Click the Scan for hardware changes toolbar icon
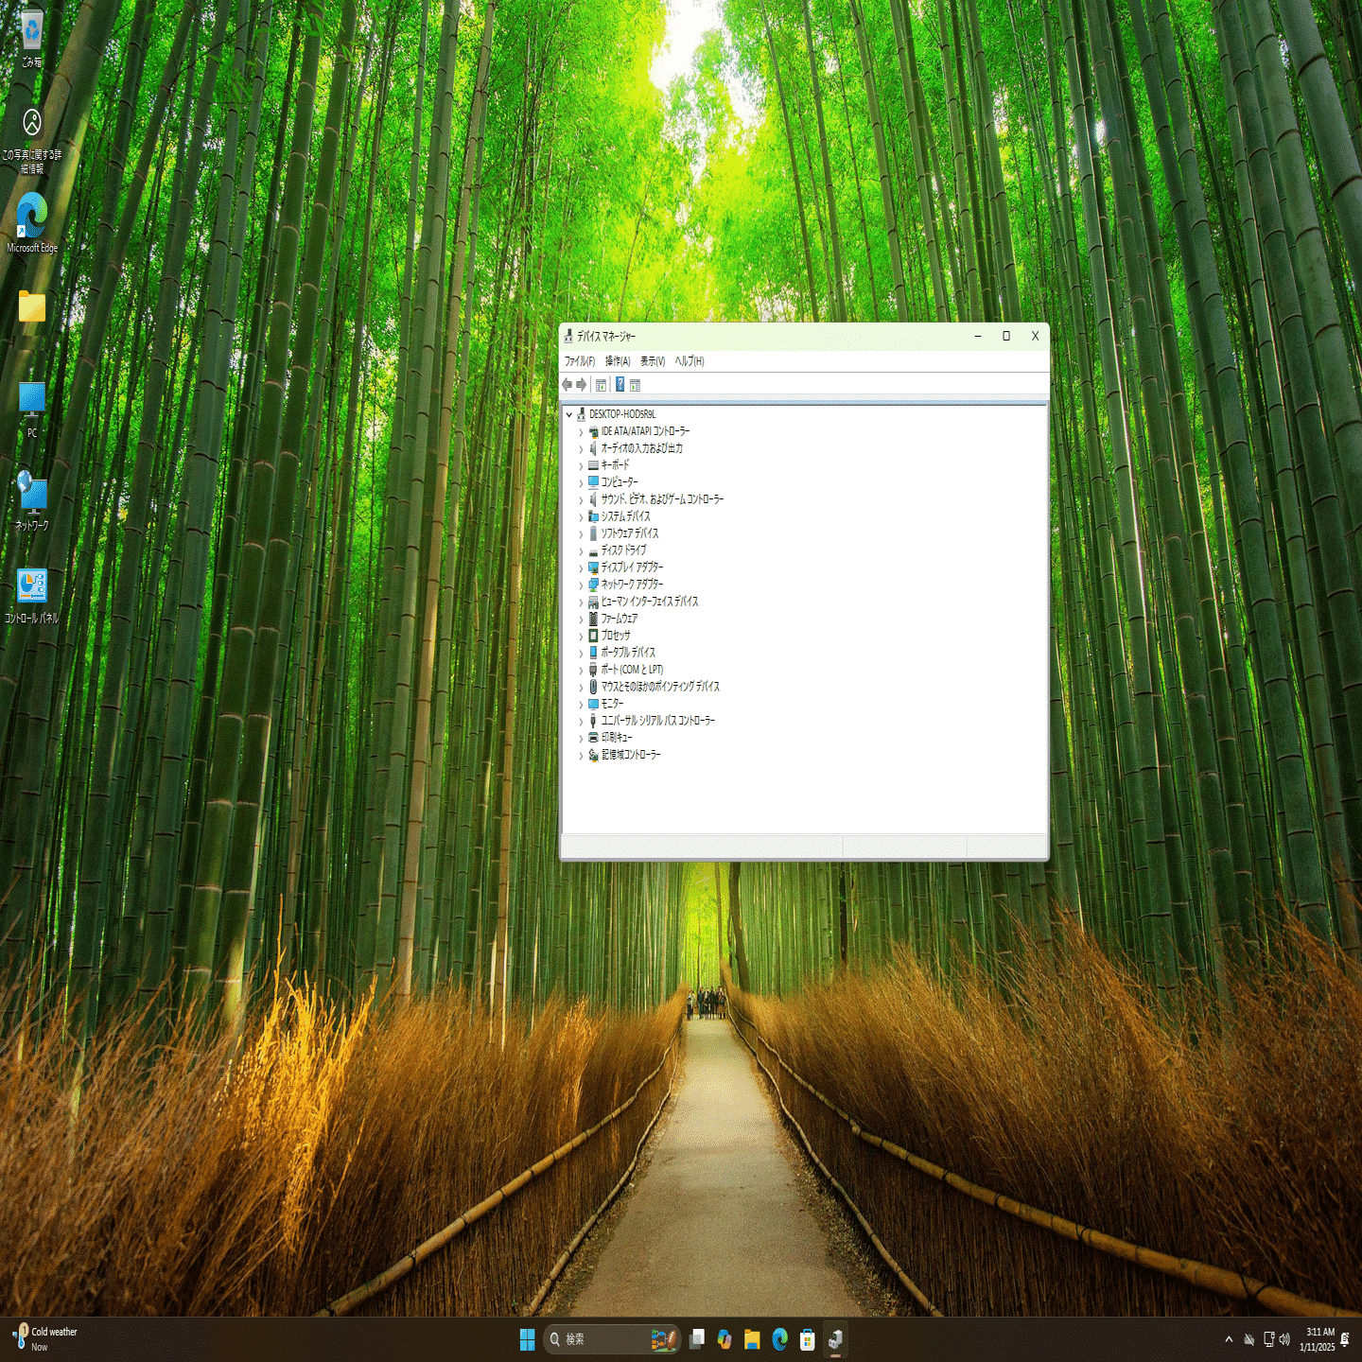The height and width of the screenshot is (1362, 1362). tap(636, 384)
